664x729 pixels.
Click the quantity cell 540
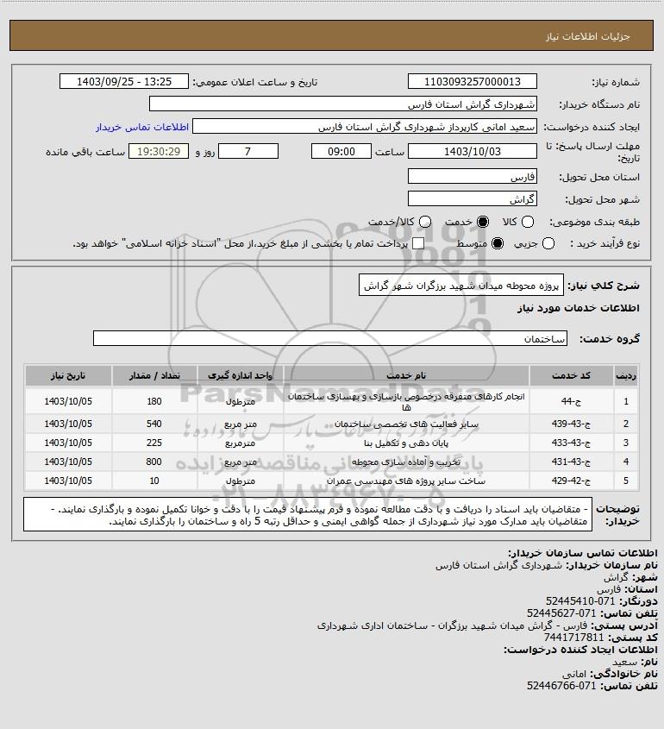tap(154, 424)
